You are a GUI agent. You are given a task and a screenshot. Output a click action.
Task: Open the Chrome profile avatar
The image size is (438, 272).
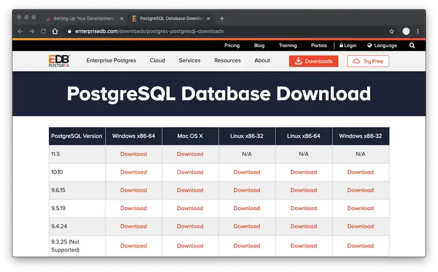[x=406, y=31]
